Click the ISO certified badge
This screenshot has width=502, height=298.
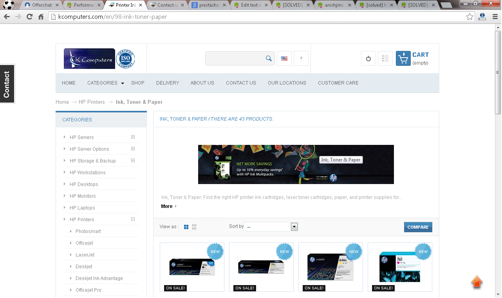126,59
